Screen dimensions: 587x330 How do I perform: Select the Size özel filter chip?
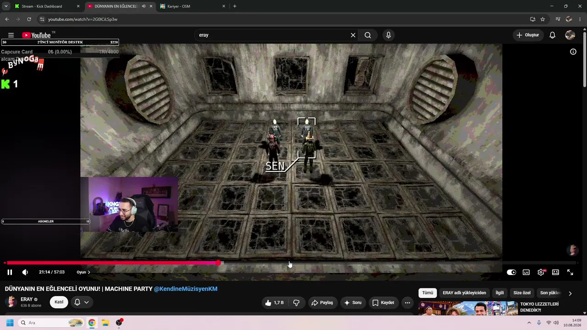pyautogui.click(x=522, y=293)
